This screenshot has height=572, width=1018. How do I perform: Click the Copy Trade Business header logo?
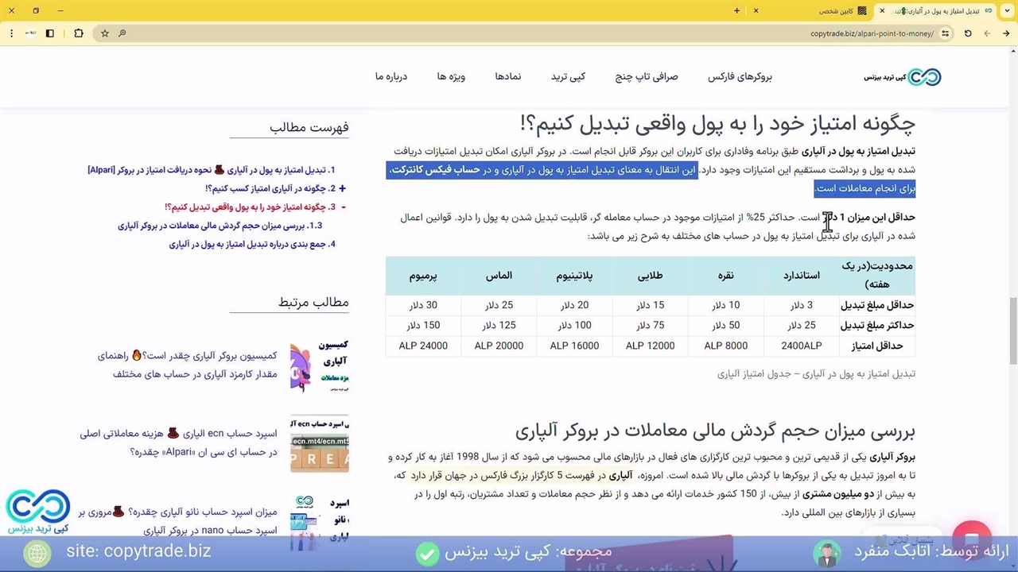pyautogui.click(x=903, y=77)
